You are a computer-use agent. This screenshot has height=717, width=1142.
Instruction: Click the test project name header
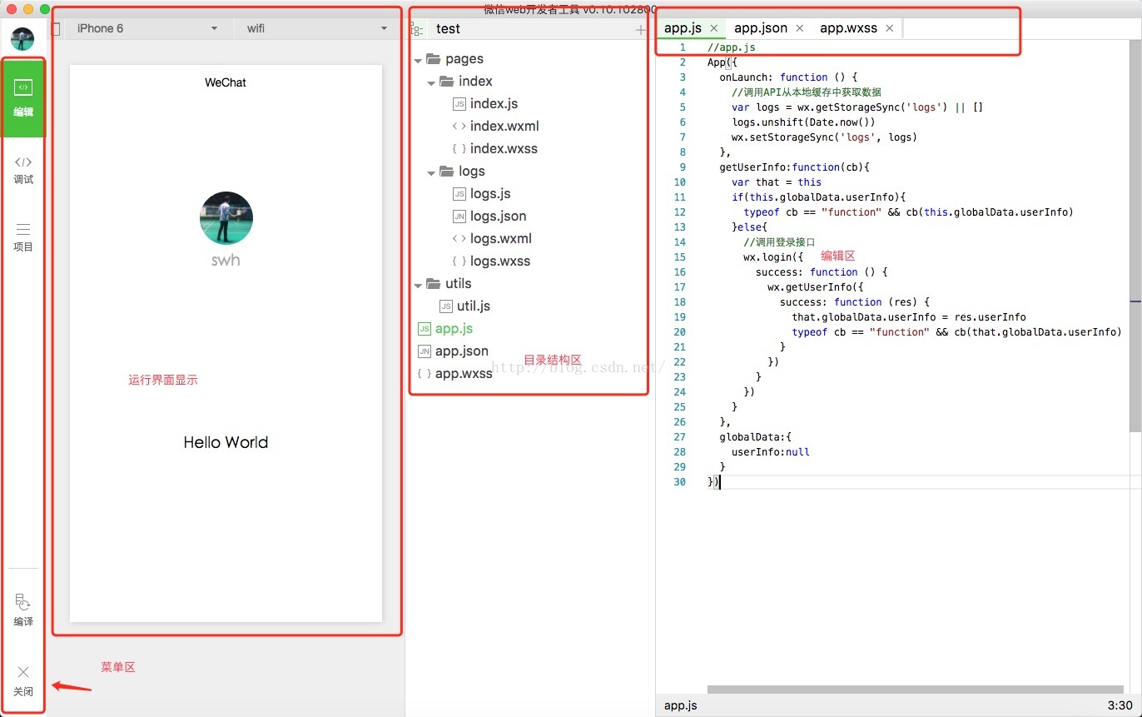(448, 28)
